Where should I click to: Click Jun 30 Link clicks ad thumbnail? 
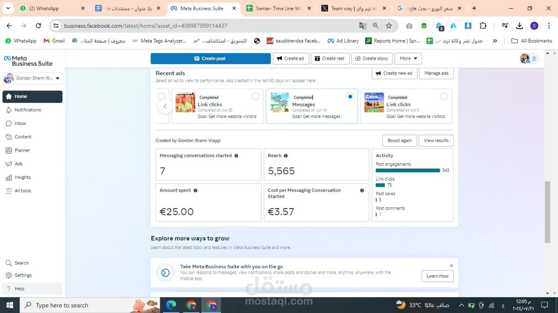pyautogui.click(x=185, y=103)
